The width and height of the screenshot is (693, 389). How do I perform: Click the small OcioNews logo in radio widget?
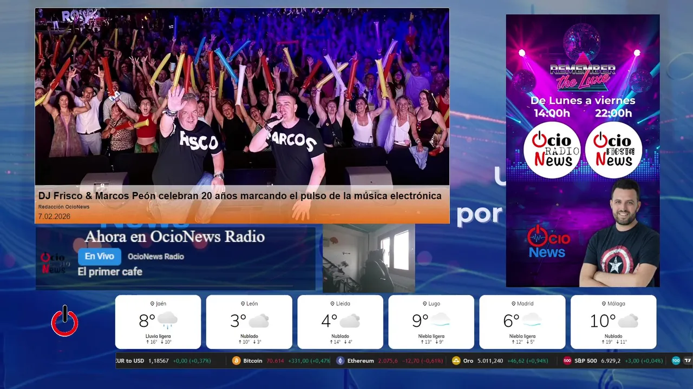coord(55,264)
